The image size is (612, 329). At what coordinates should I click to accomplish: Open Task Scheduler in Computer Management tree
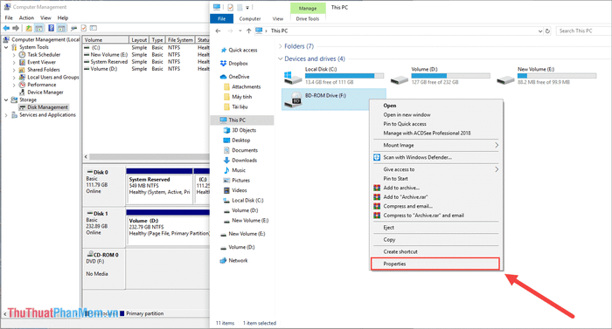click(44, 55)
